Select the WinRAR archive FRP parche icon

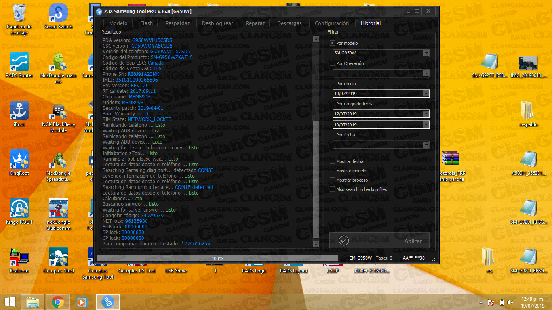(x=451, y=166)
